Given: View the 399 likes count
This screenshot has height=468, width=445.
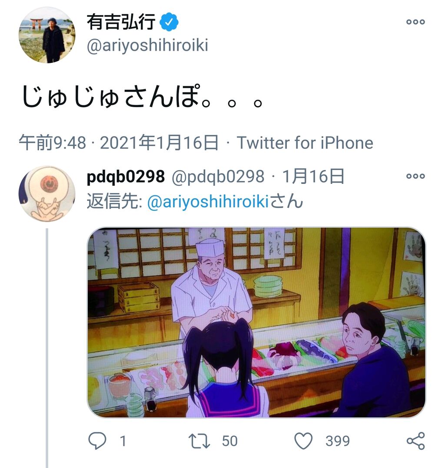Looking at the screenshot, I should click(x=338, y=441).
